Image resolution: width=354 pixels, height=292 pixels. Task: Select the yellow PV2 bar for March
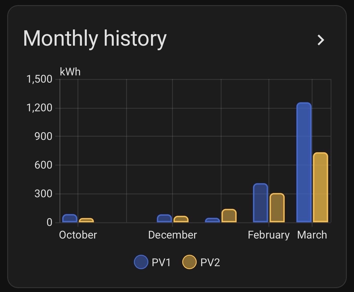(x=320, y=187)
